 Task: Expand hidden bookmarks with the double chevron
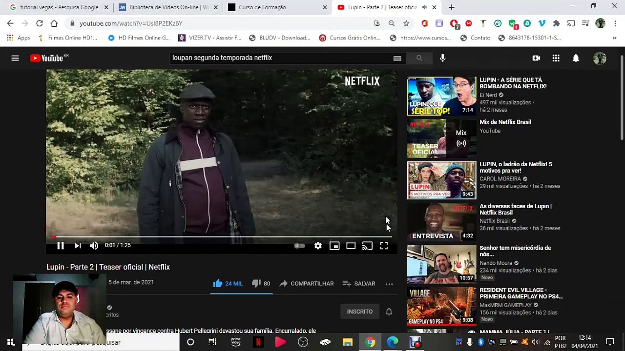click(x=614, y=38)
